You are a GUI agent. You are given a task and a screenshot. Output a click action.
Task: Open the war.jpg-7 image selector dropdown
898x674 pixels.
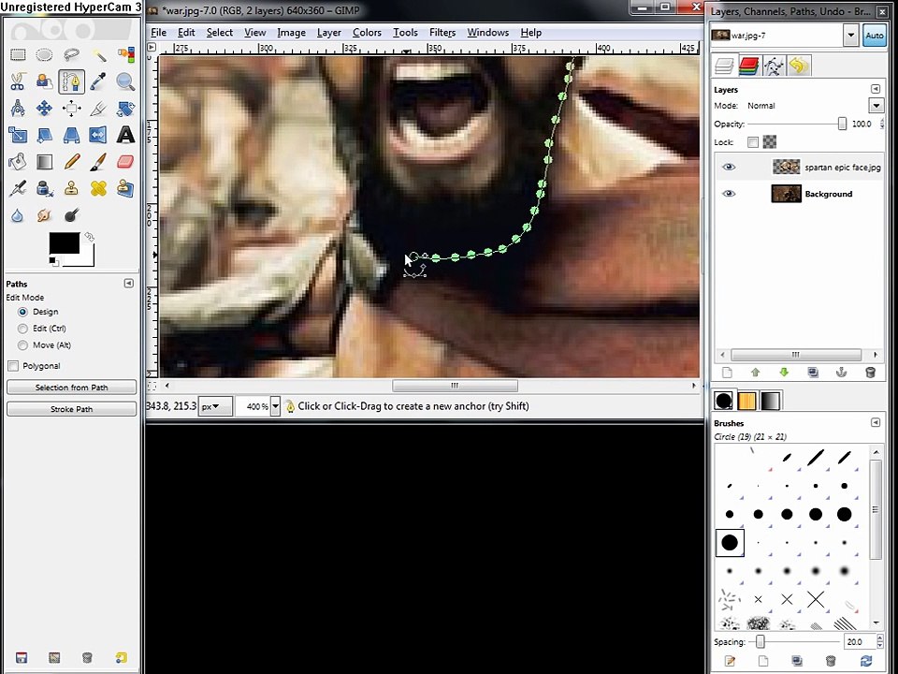(x=850, y=36)
